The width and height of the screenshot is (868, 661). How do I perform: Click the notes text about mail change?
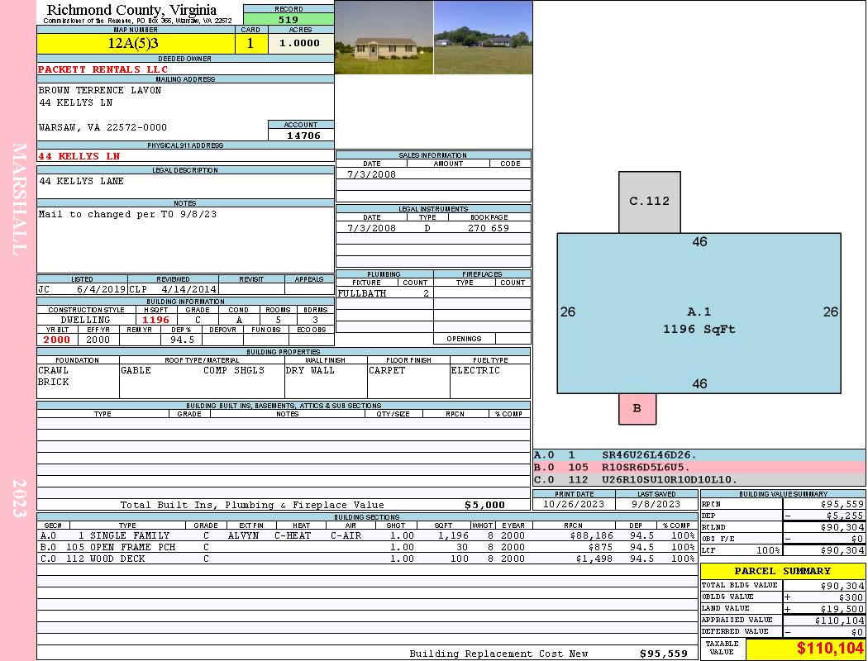click(127, 214)
